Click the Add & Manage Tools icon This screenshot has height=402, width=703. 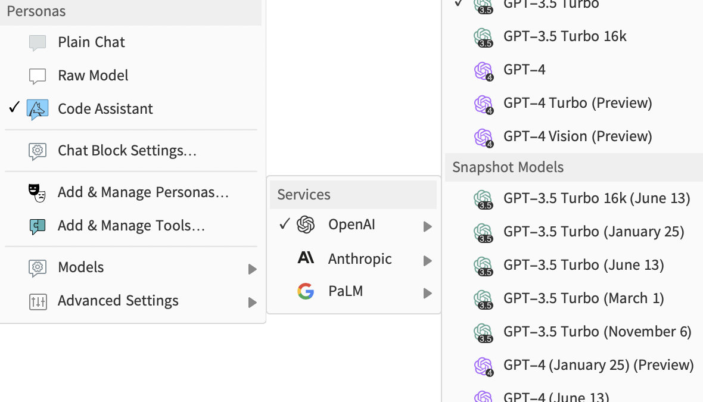(x=38, y=226)
